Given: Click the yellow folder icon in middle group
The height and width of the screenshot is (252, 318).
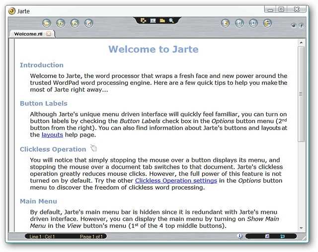Looking at the screenshot, I should 162,21.
